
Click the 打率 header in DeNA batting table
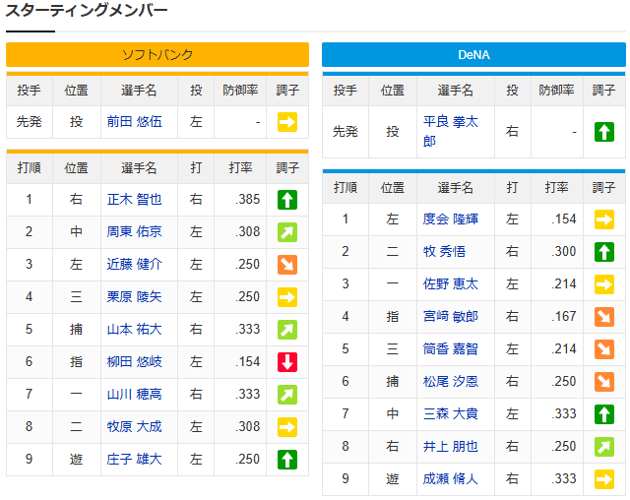pyautogui.click(x=556, y=188)
